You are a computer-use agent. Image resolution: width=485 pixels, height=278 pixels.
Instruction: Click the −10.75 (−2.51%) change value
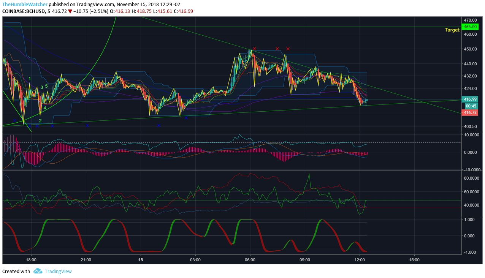(x=91, y=11)
